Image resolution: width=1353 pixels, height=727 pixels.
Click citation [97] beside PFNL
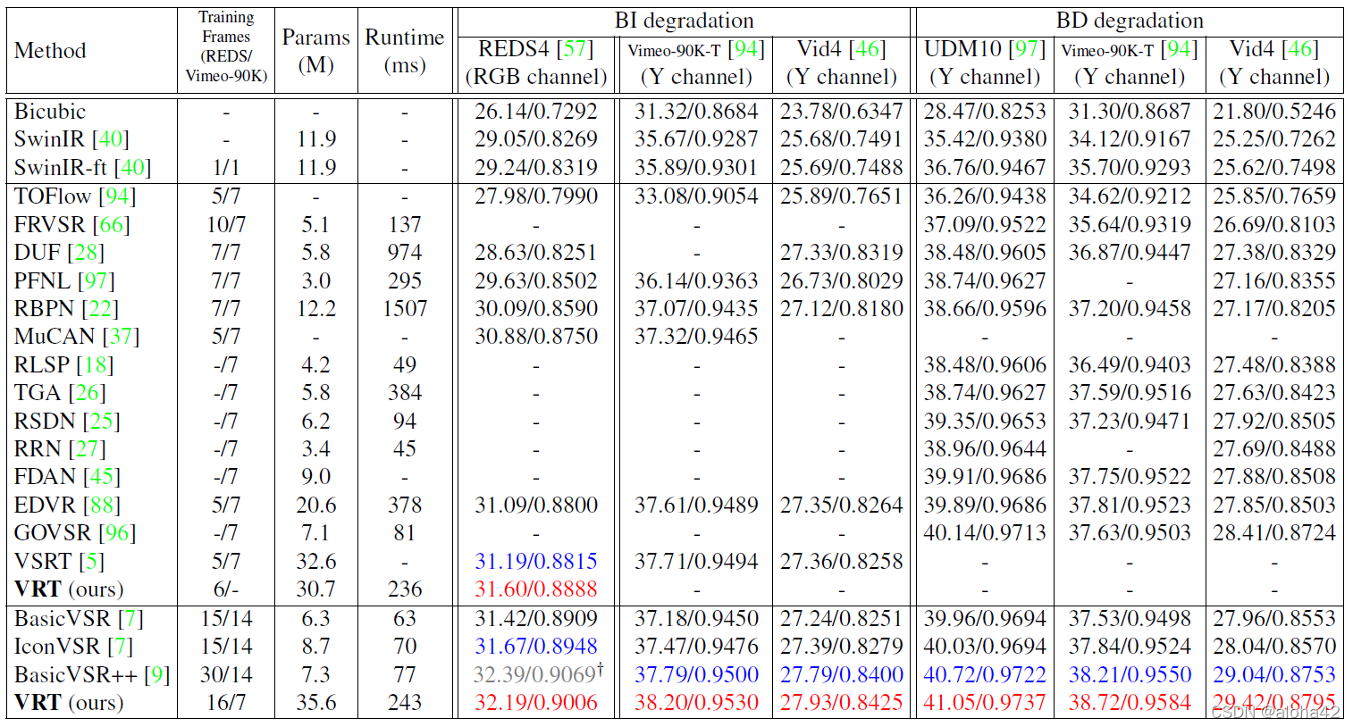click(96, 281)
